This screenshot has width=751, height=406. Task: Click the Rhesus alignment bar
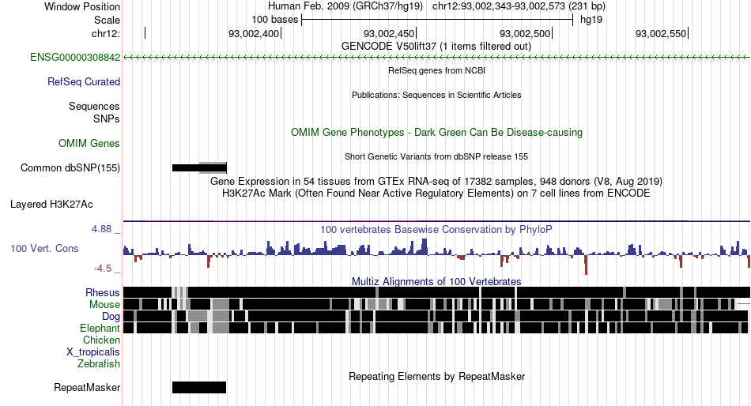click(x=436, y=292)
